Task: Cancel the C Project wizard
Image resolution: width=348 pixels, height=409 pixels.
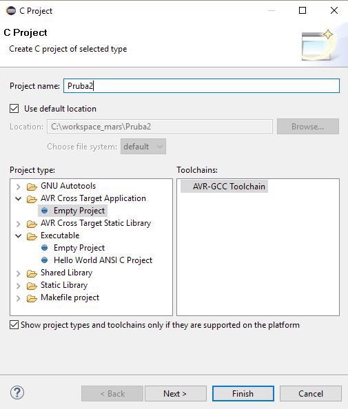Action: point(311,393)
